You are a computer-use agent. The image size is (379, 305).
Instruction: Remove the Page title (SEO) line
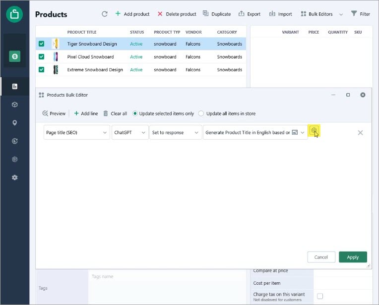point(360,133)
